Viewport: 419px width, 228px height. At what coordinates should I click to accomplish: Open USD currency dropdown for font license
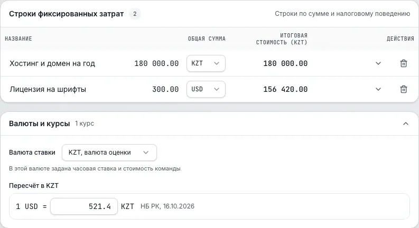(x=206, y=89)
